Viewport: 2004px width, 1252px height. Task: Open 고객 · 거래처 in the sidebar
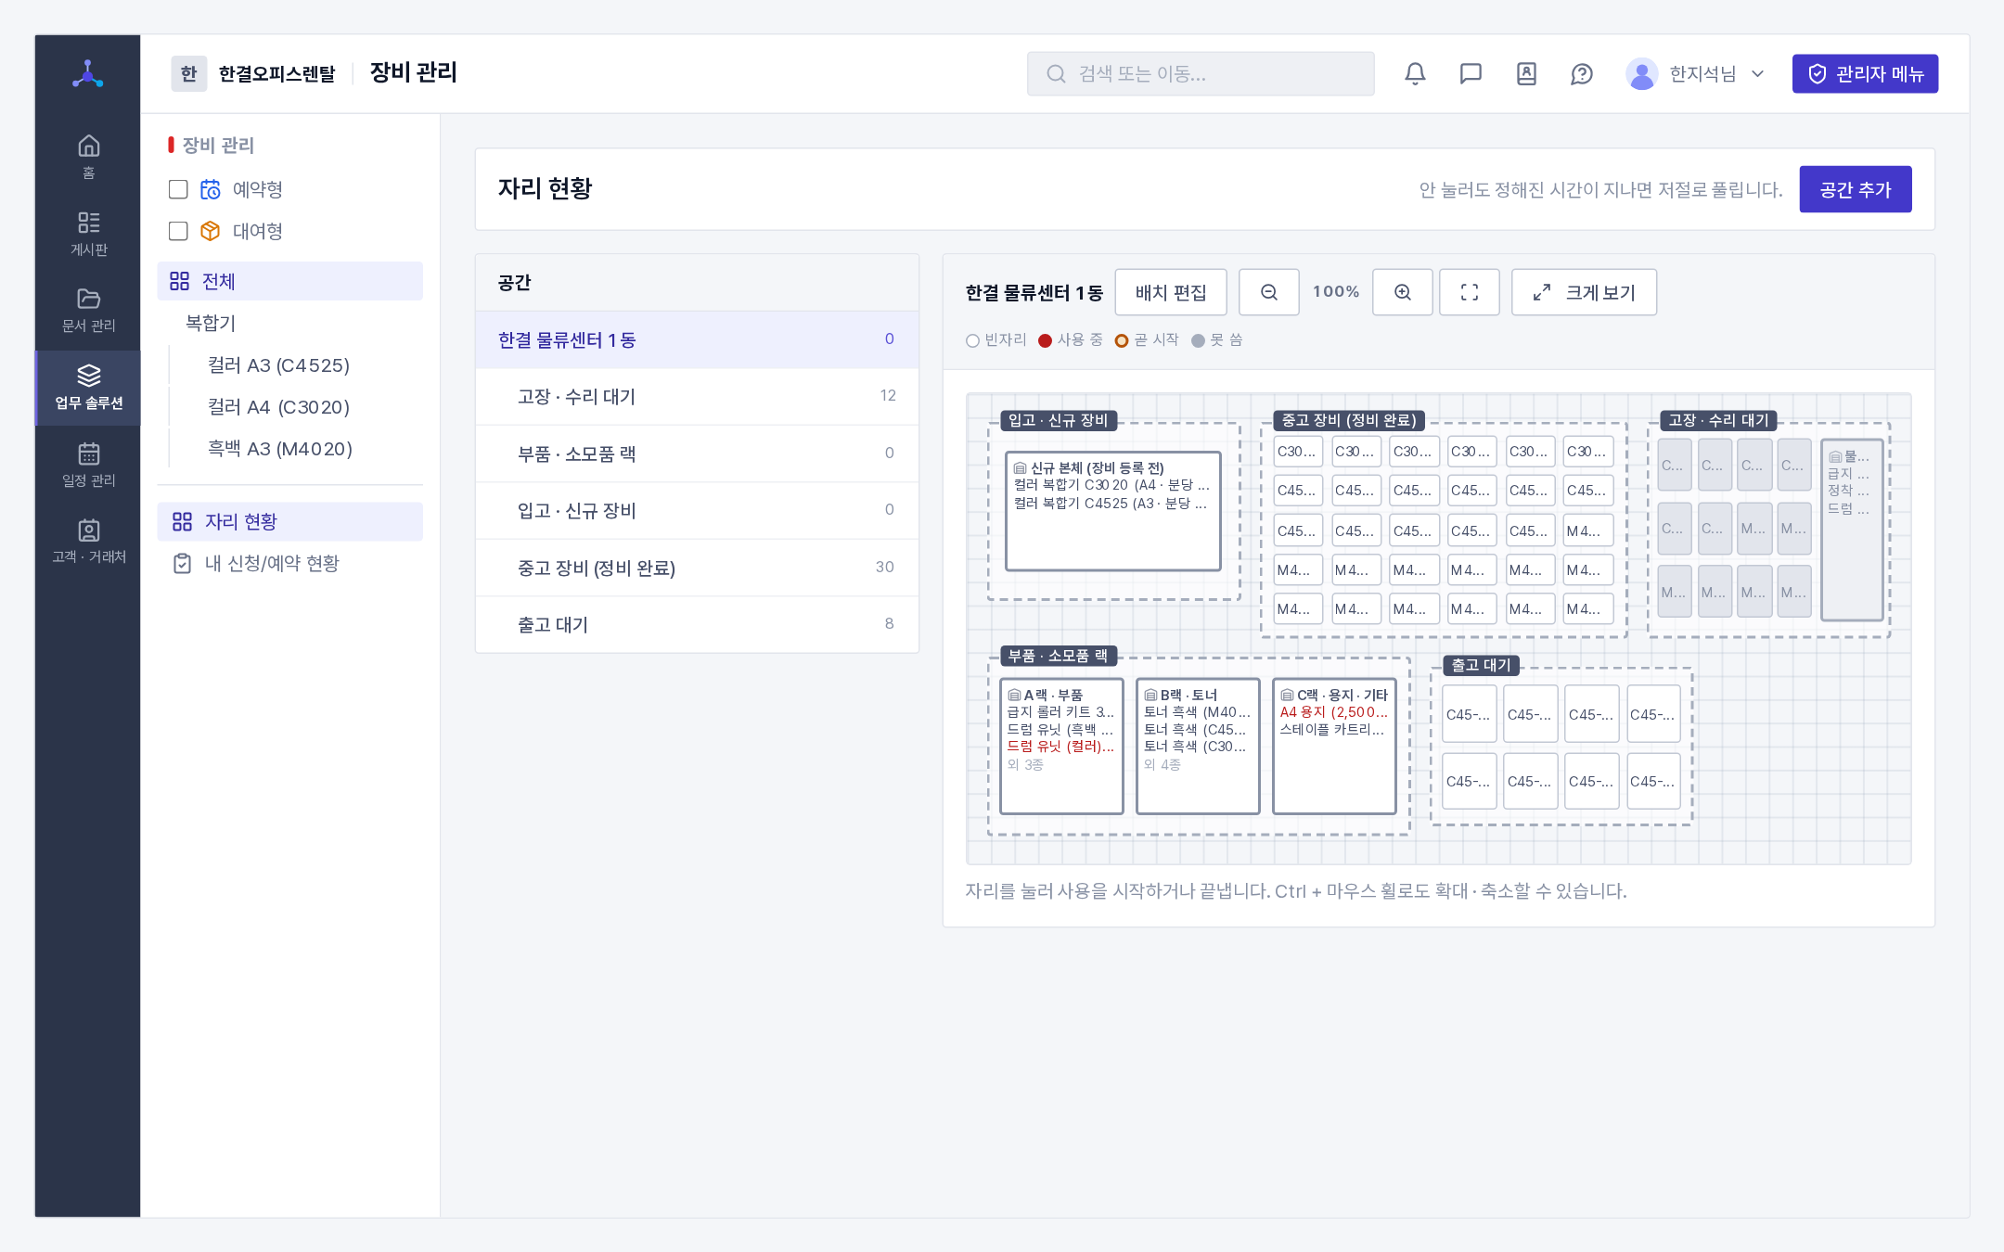click(88, 542)
